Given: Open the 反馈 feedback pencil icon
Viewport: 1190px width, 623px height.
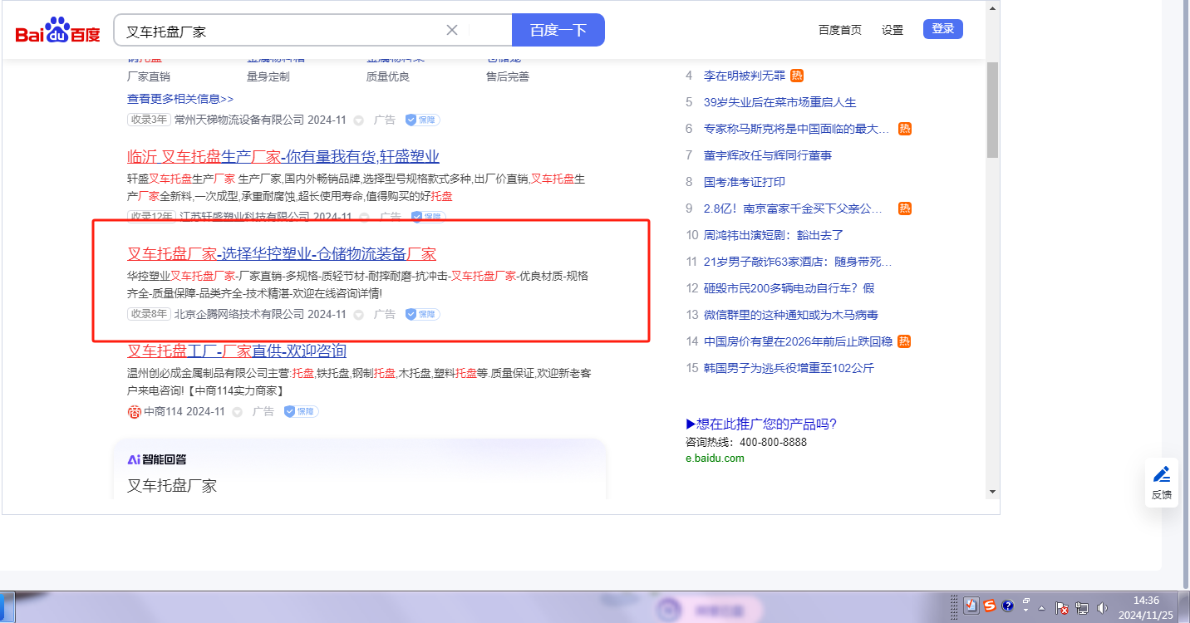Looking at the screenshot, I should point(1162,475).
